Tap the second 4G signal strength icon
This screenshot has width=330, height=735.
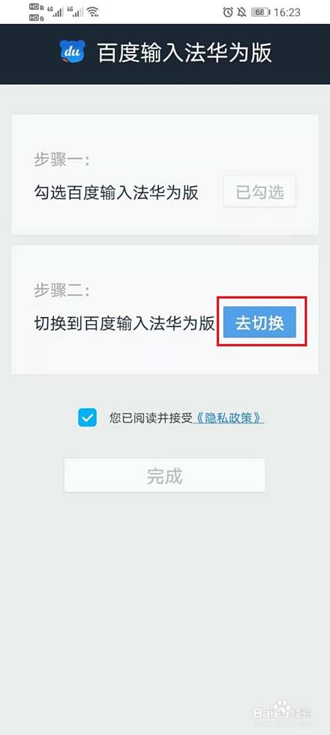pos(75,12)
